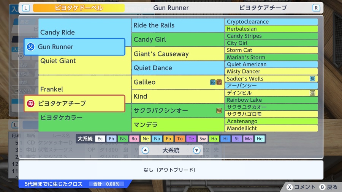Viewport: 342px width, 192px height.
Task: Click the To lineage legend chip
Action: coord(180,138)
